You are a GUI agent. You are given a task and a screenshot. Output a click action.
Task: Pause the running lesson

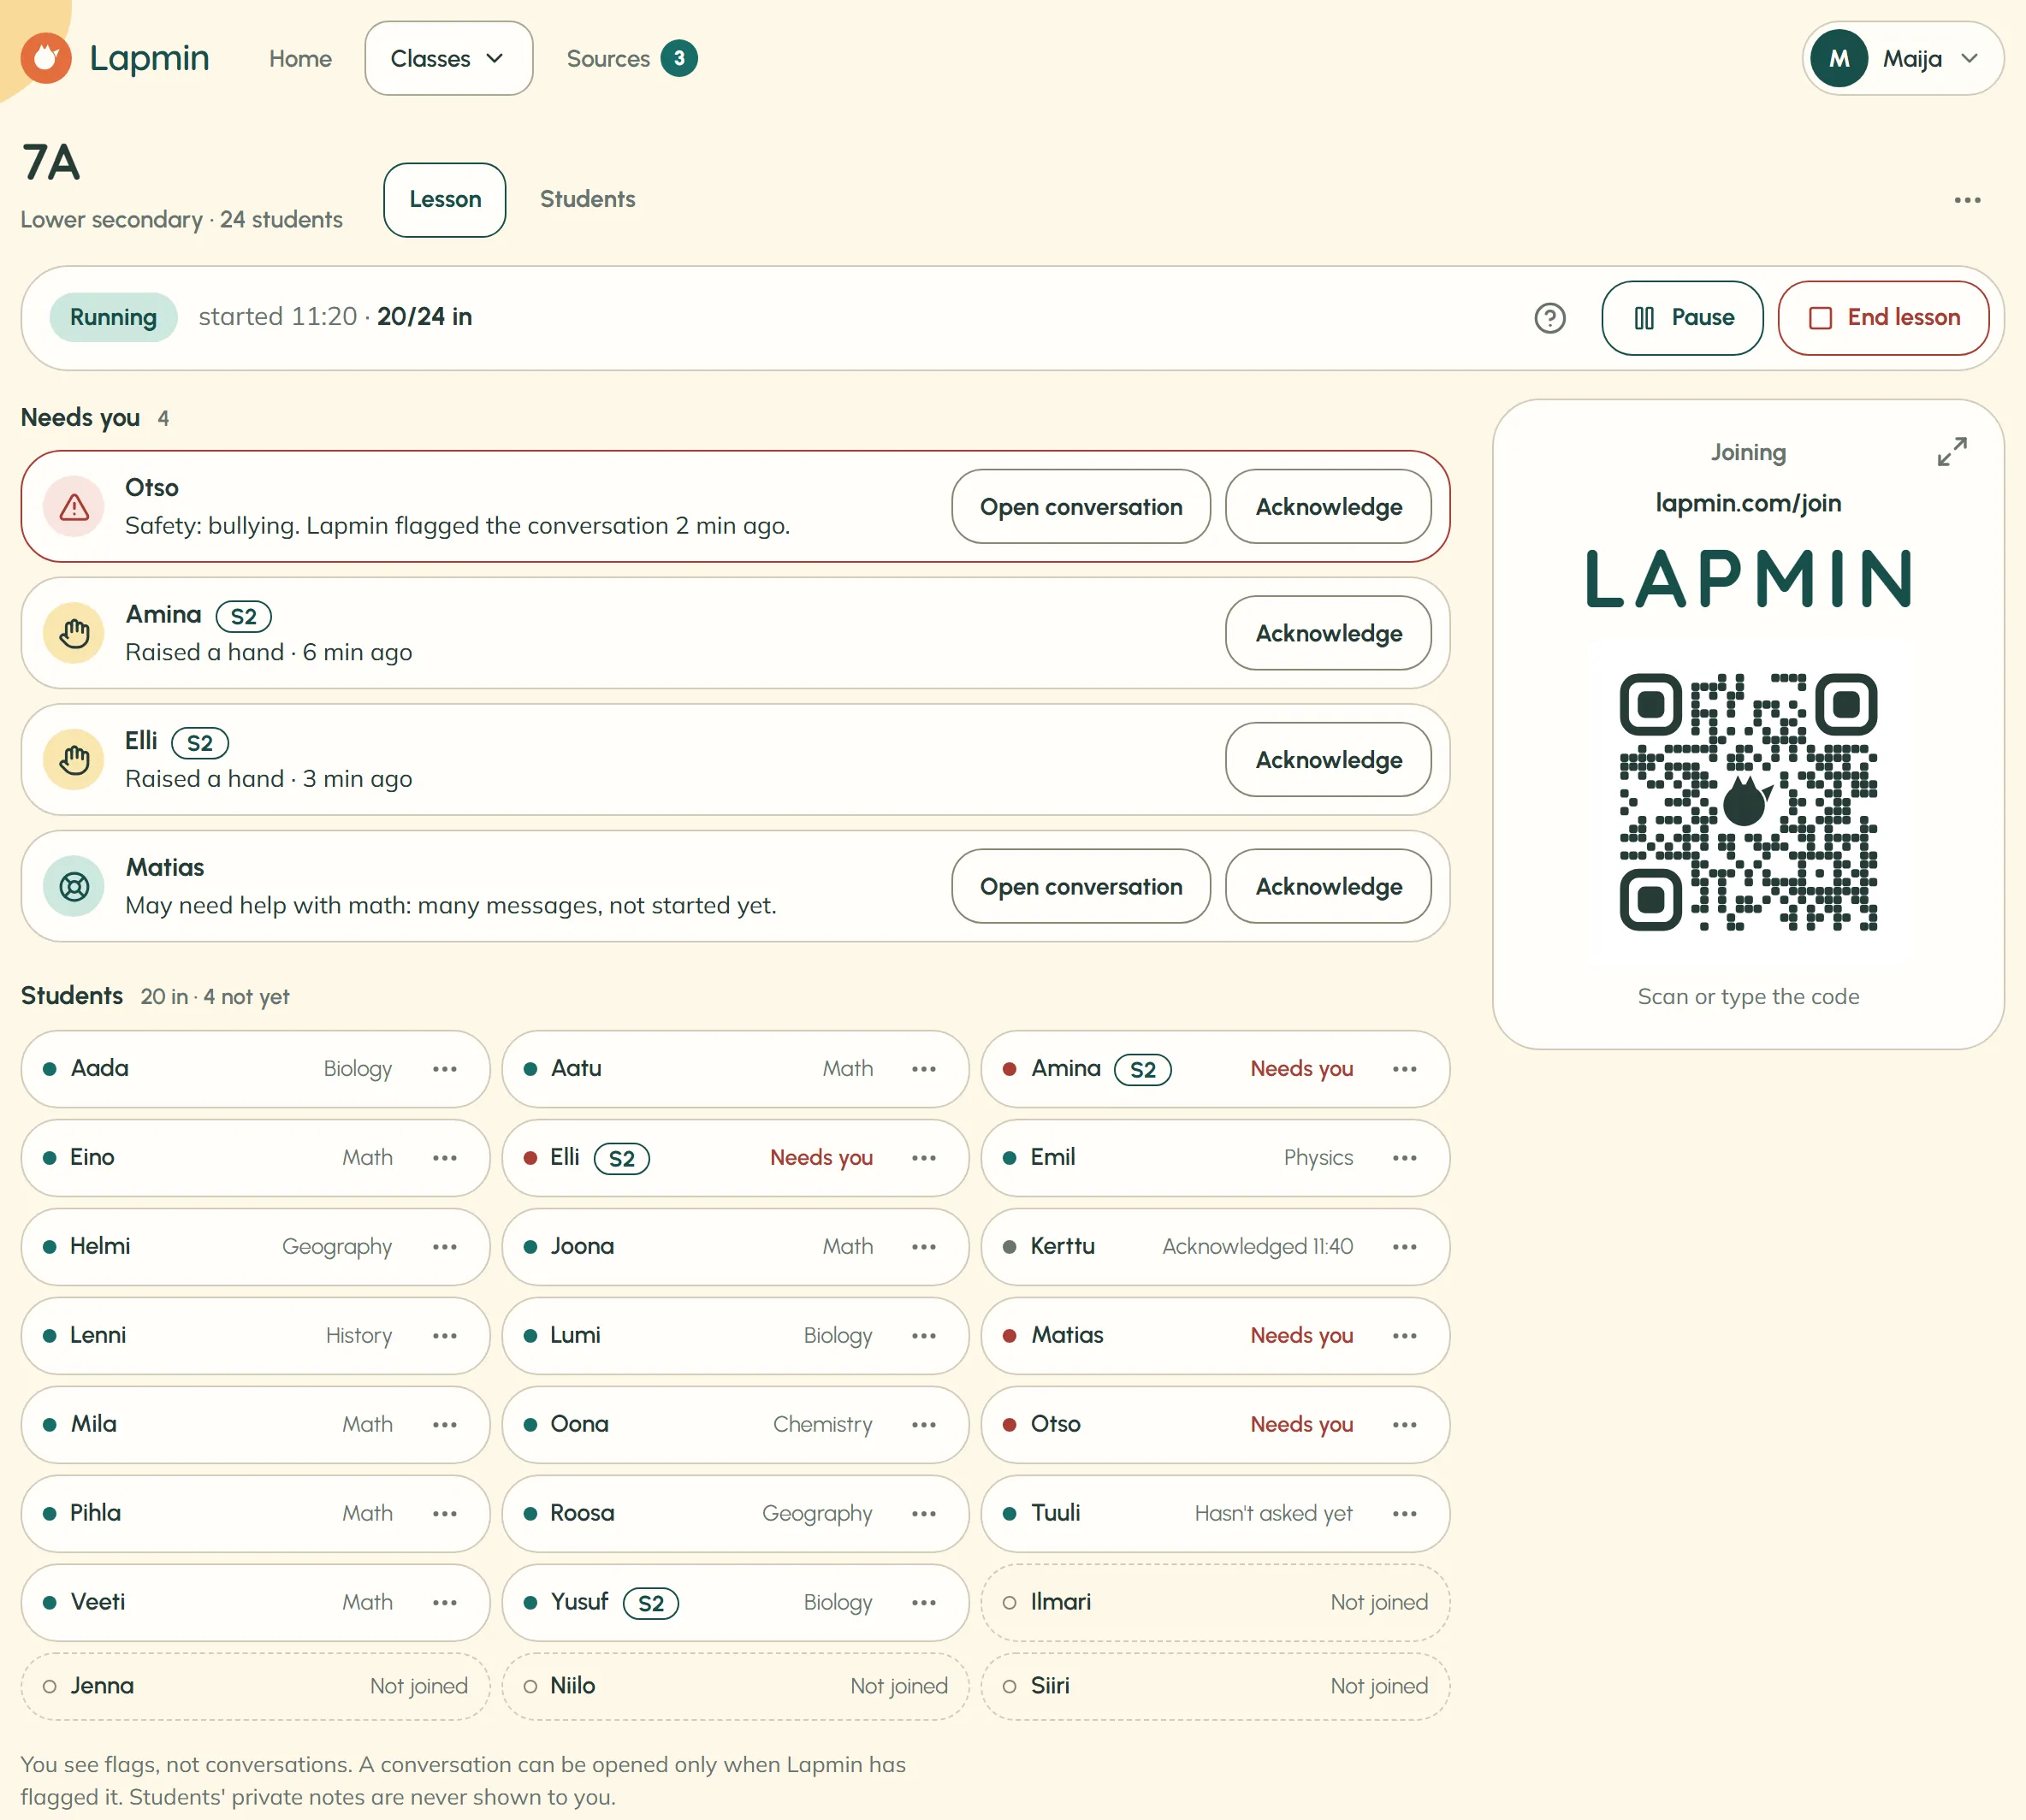(1682, 318)
